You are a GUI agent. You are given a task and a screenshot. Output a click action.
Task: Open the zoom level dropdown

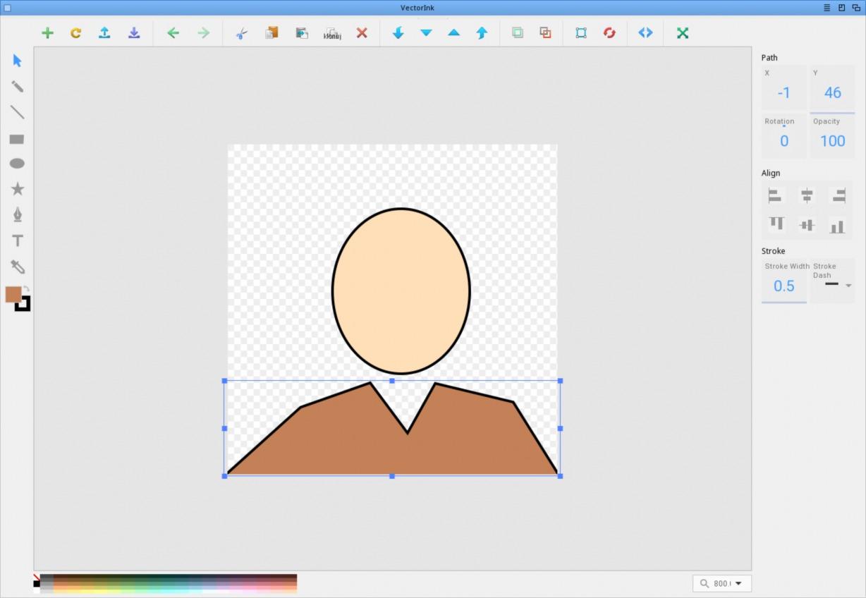738,583
